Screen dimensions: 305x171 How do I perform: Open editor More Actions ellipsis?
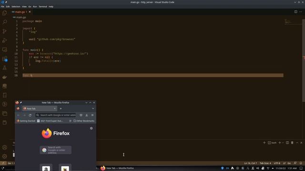(x=301, y=11)
